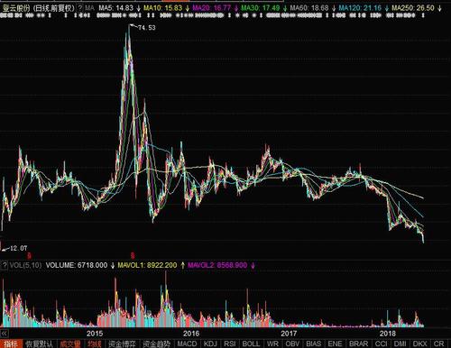This screenshot has height=348, width=451.
Task: Click the VOL help question-mark icon
Action: [x=5, y=265]
